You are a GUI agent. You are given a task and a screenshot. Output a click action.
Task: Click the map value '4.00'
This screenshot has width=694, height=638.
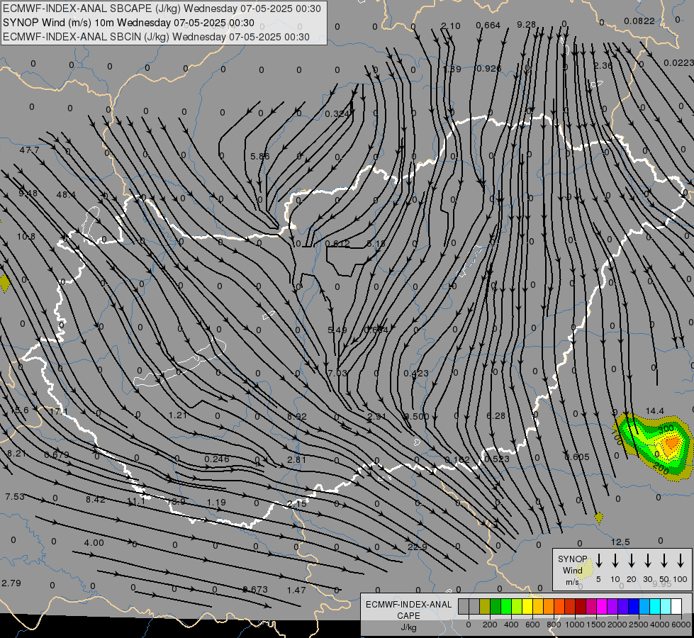click(94, 543)
